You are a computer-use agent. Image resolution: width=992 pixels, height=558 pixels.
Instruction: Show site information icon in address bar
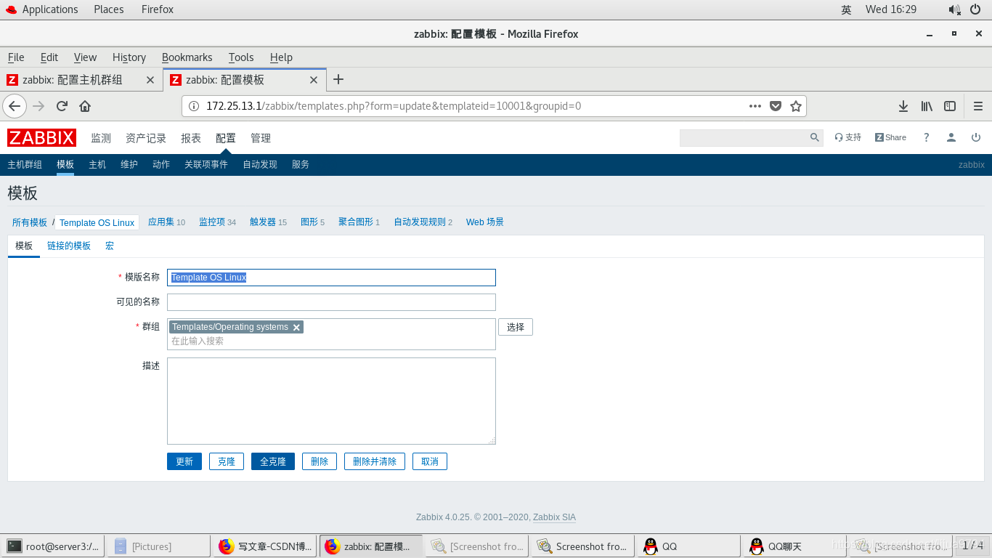point(194,106)
